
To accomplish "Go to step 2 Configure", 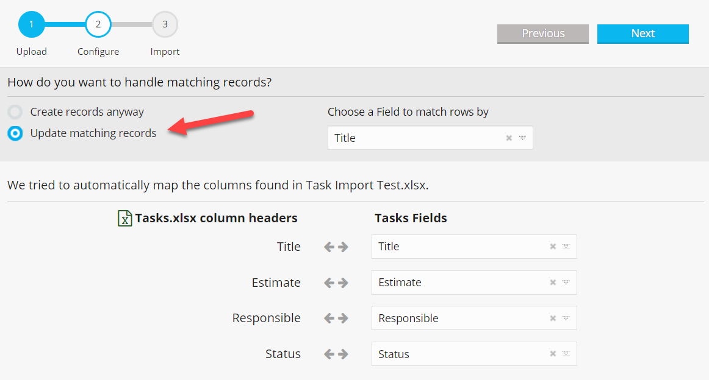I will 98,25.
